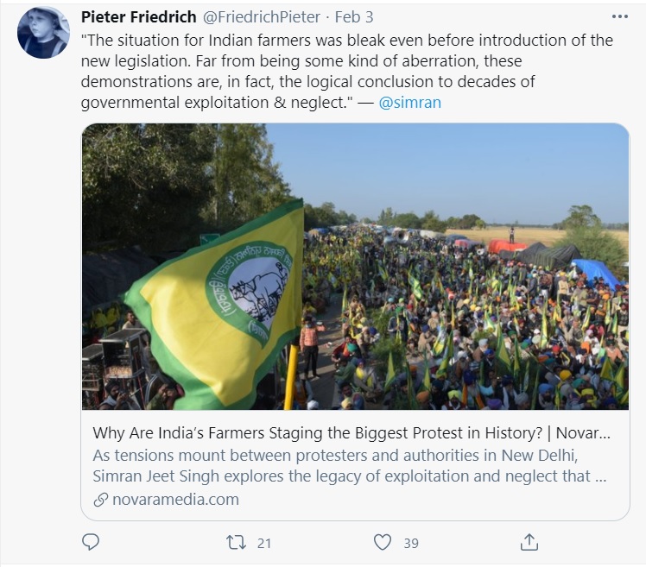The height and width of the screenshot is (567, 646).
Task: Click the reply speech bubble icon
Action: tap(91, 542)
